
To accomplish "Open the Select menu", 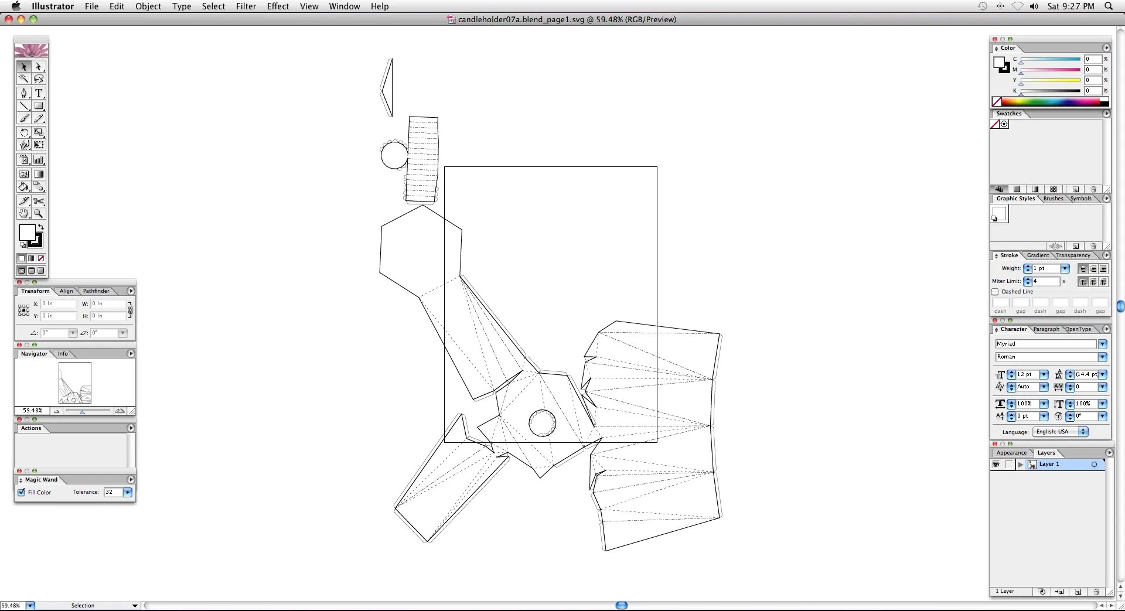I will pos(213,6).
